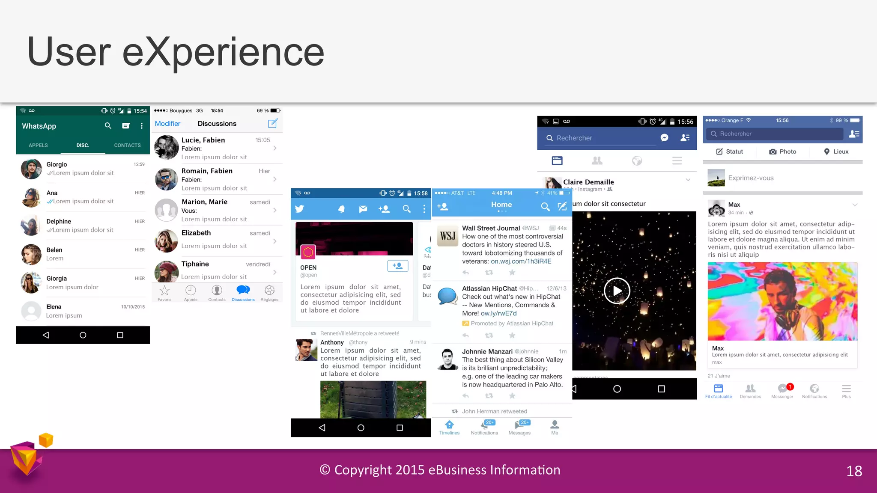This screenshot has height=493, width=877.
Task: Select news feed tab in Android Facebook
Action: (557, 161)
